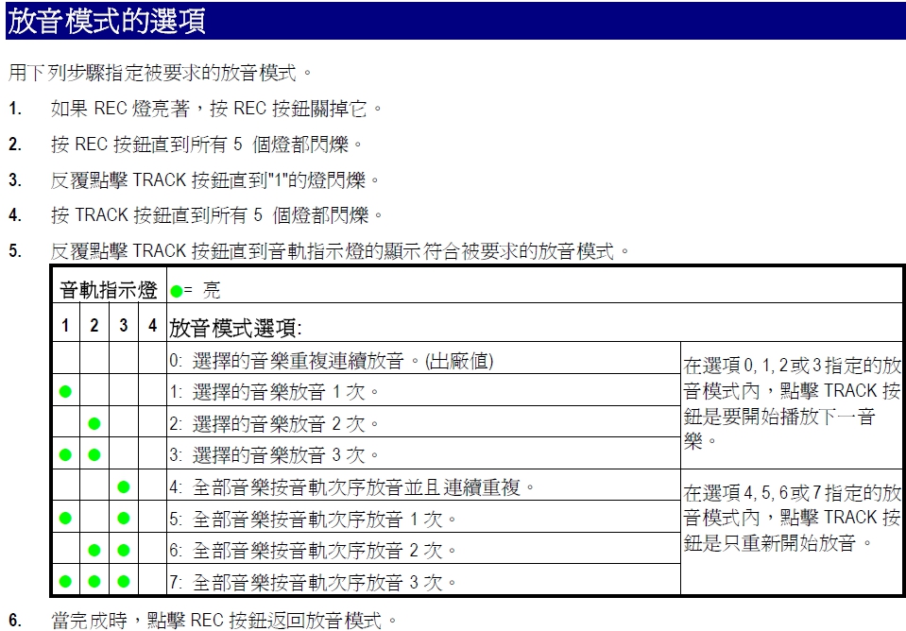Click the note for options 4, 5, 6 or 7
The height and width of the screenshot is (631, 906).
792,518
